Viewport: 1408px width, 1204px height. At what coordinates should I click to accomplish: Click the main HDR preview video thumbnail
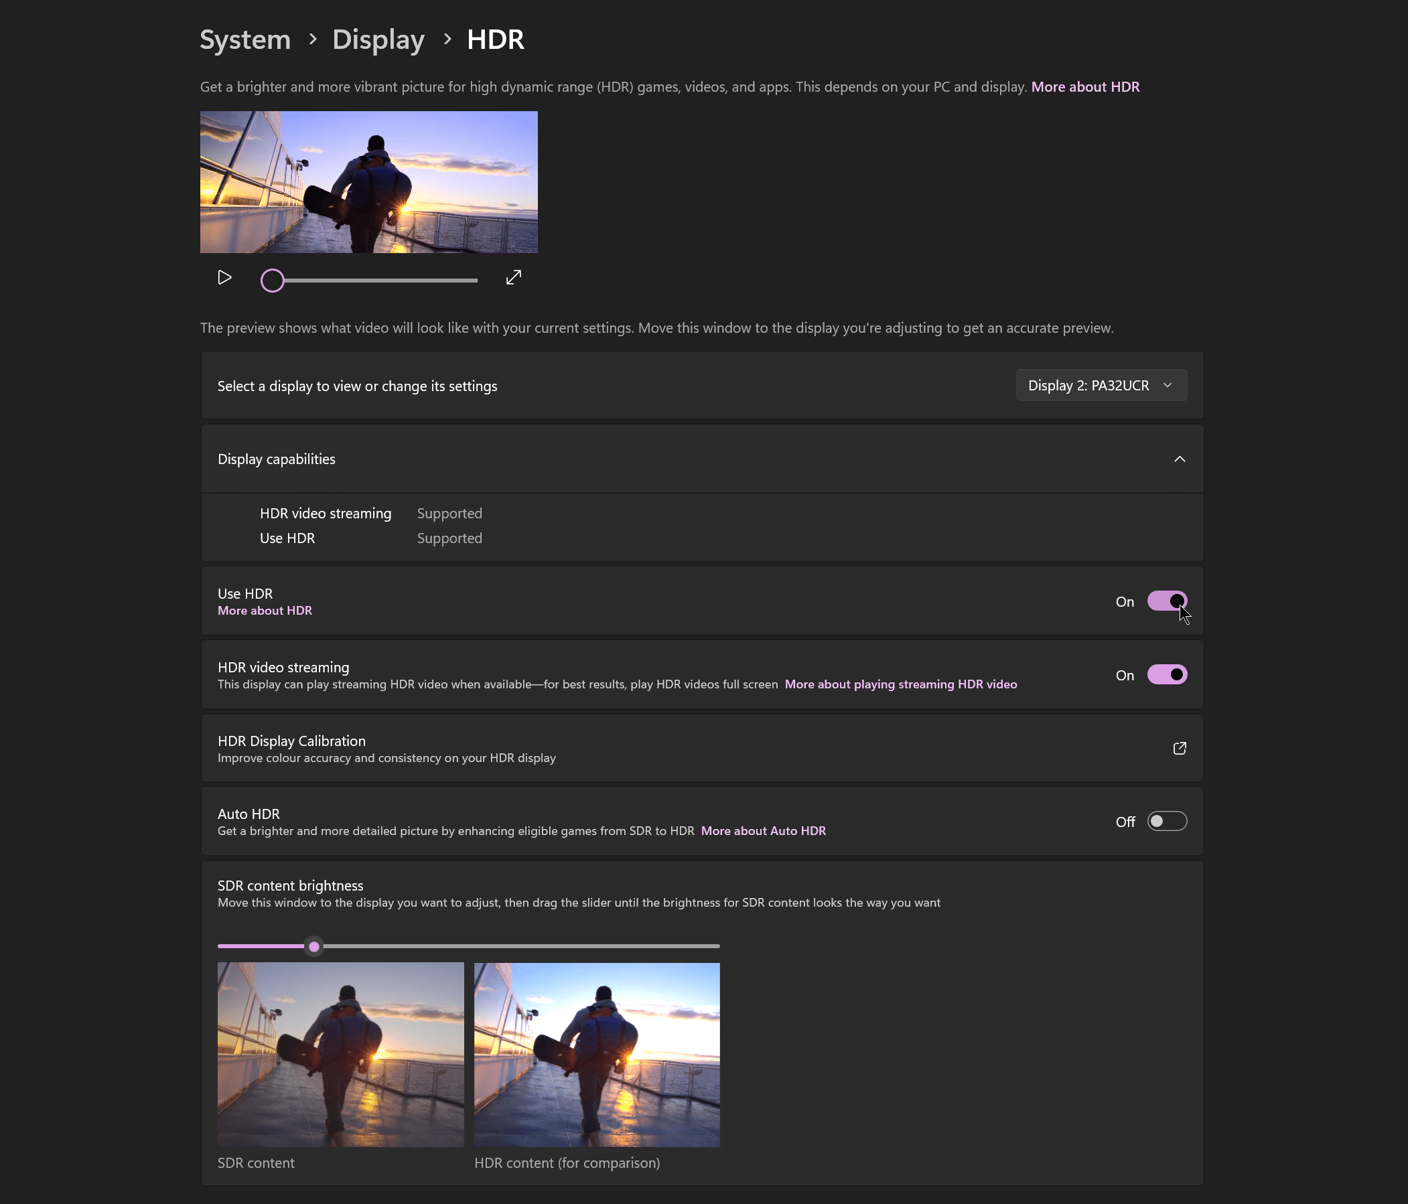[368, 182]
